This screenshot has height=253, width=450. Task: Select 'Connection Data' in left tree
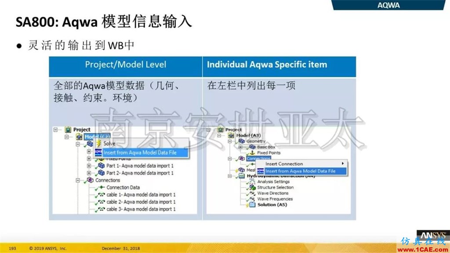pos(123,187)
